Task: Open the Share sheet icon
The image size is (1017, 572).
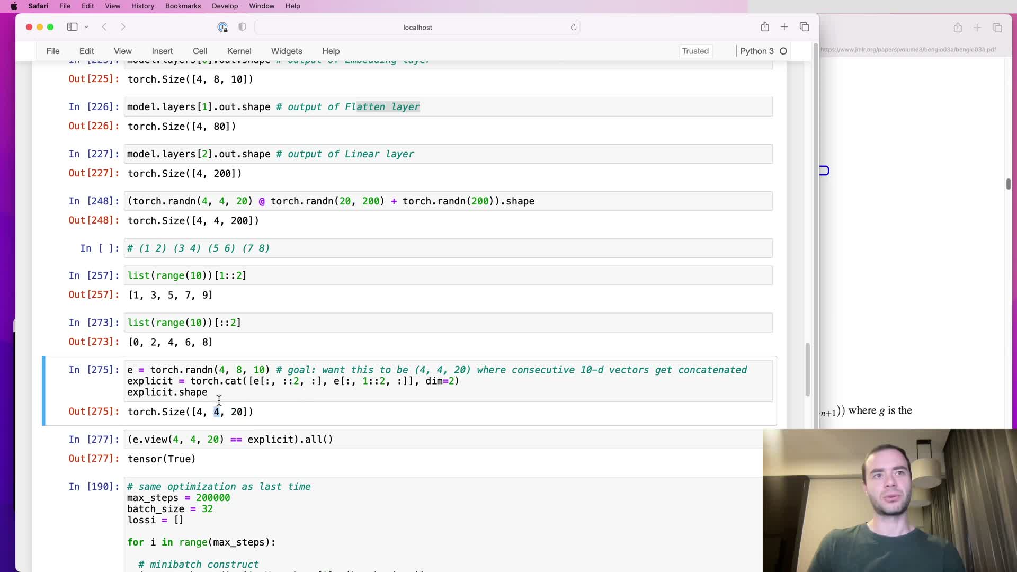Action: (x=765, y=27)
